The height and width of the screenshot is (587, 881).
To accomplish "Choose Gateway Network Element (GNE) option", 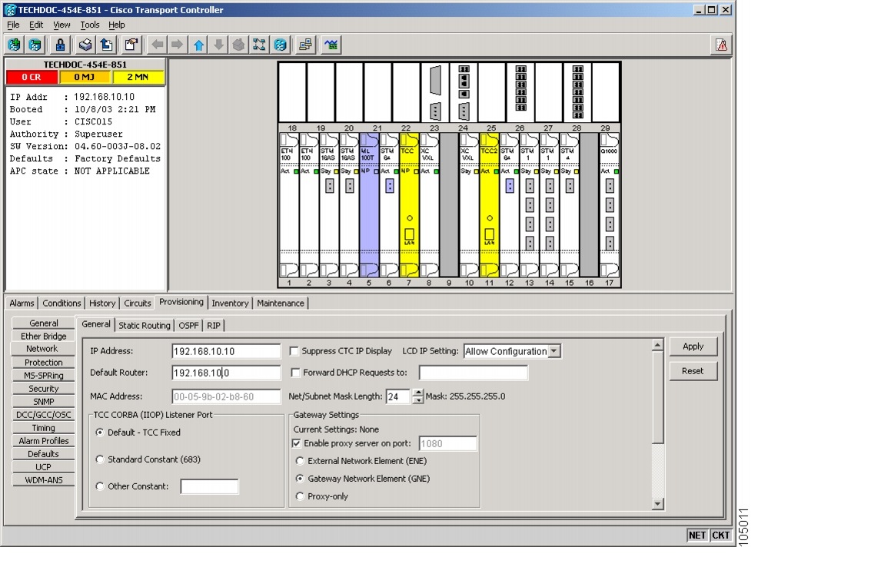I will [300, 479].
